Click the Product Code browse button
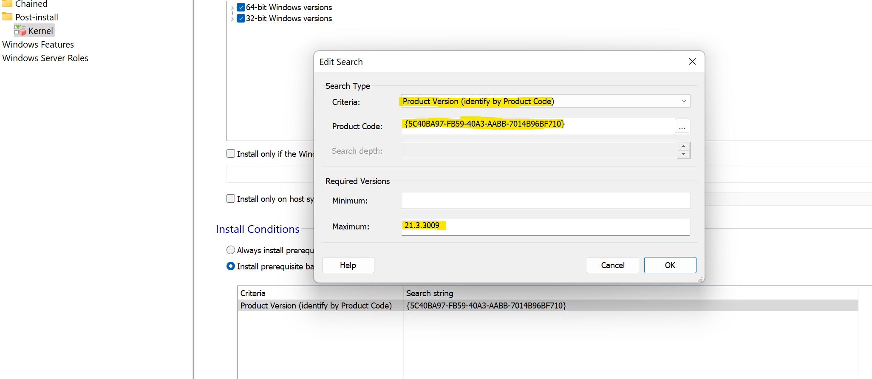This screenshot has width=872, height=379. point(682,126)
